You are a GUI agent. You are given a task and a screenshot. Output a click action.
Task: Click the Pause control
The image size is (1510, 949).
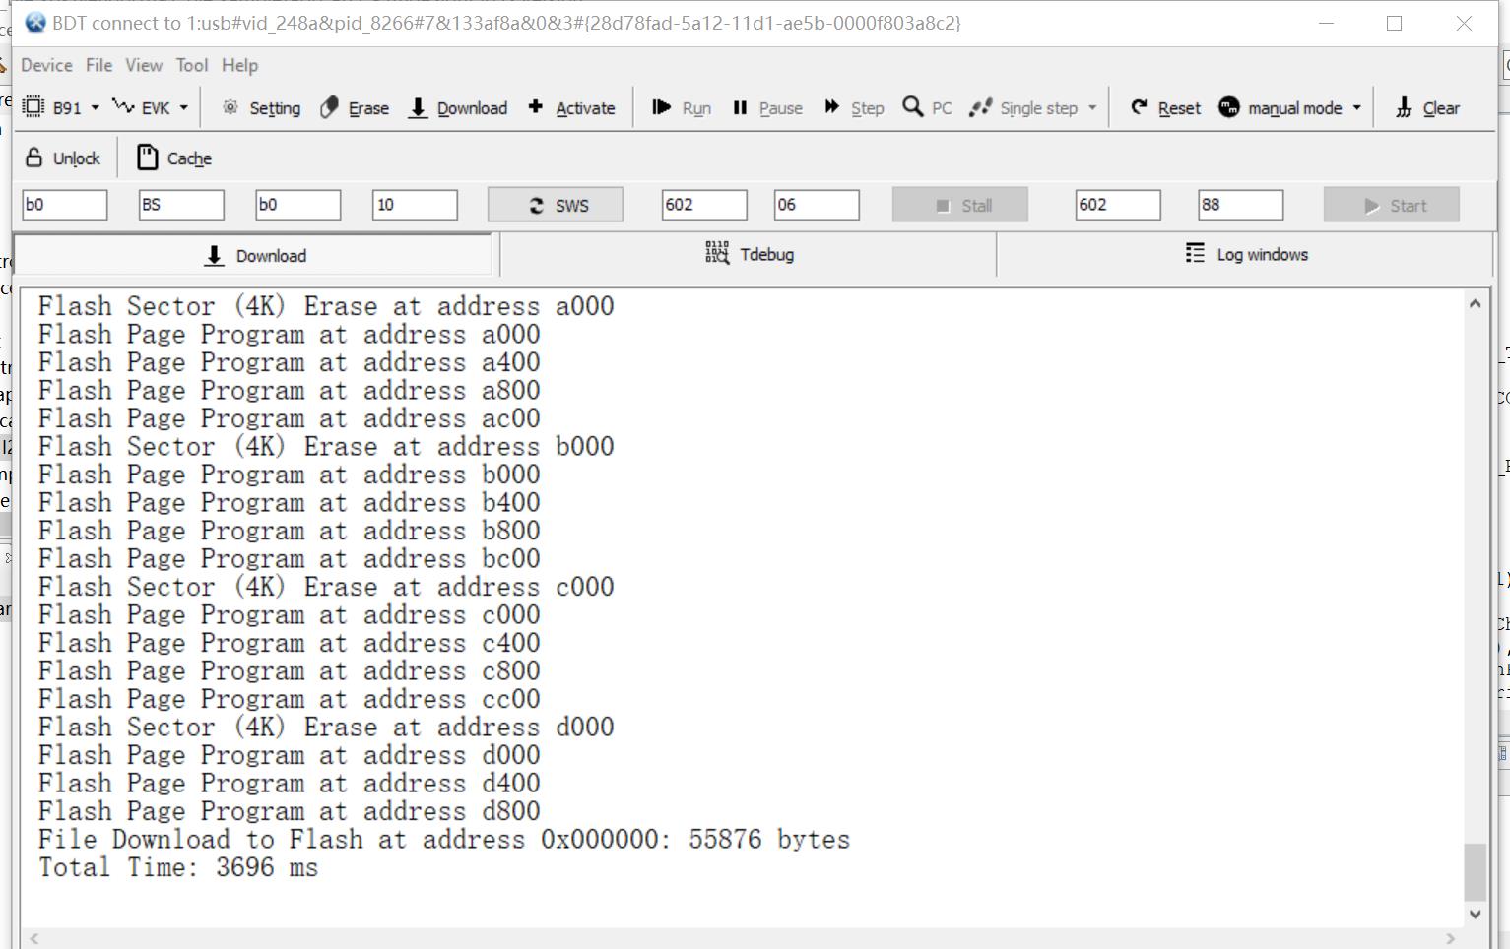pos(767,107)
